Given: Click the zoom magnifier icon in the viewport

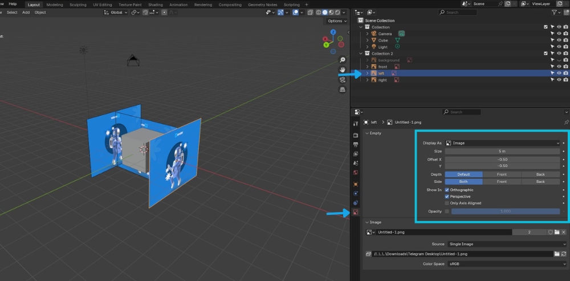Looking at the screenshot, I should click(343, 60).
